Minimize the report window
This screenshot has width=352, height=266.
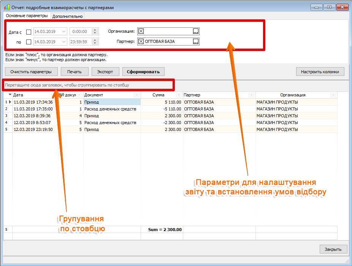(x=317, y=7)
